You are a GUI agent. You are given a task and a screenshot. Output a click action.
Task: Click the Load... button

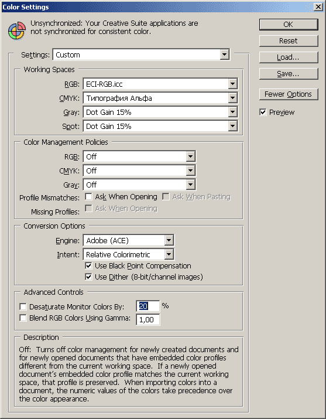[x=289, y=57]
